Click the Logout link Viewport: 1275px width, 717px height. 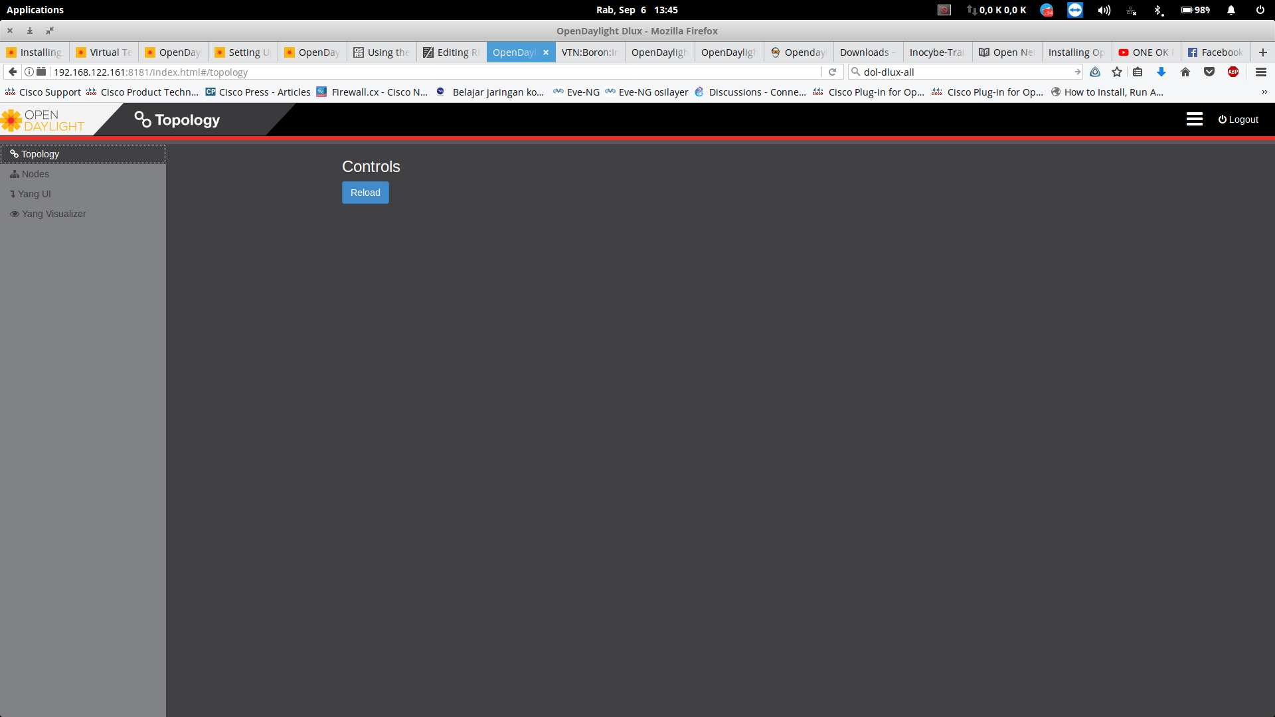1238,119
